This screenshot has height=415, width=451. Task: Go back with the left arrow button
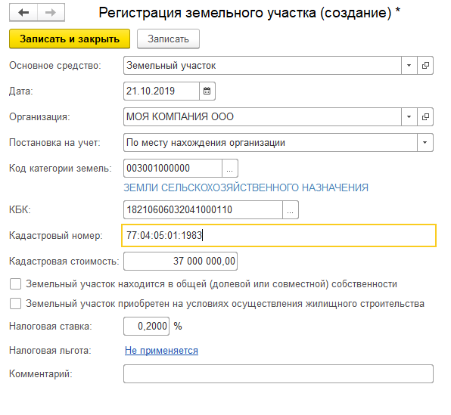(x=23, y=12)
